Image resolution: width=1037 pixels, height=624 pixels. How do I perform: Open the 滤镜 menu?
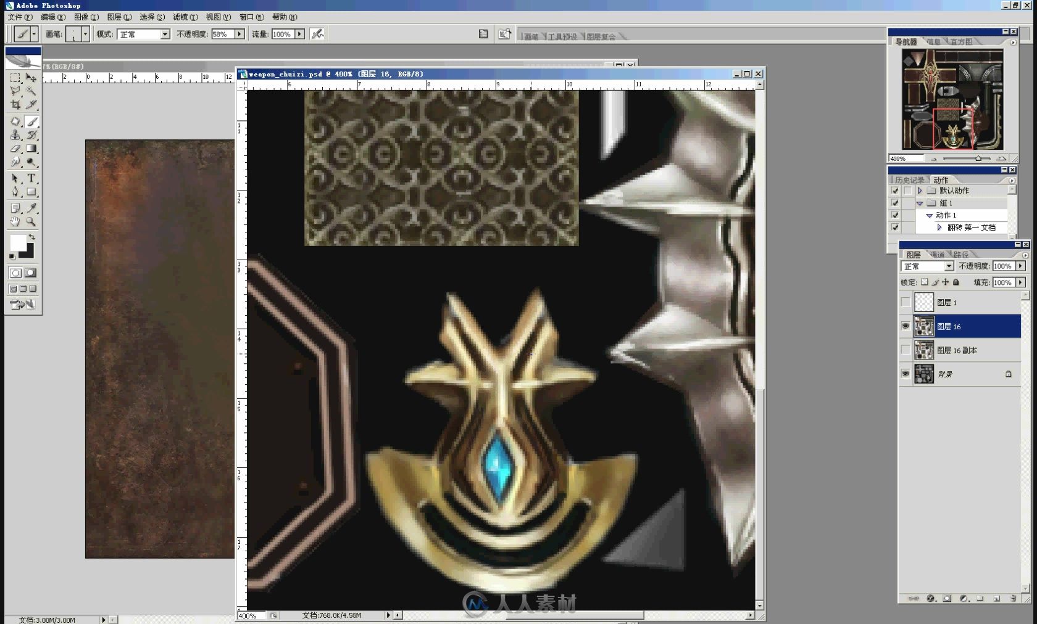185,17
